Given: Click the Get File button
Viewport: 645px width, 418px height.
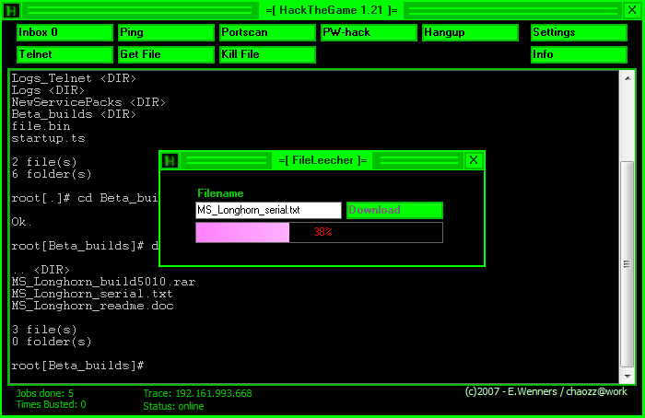Looking at the screenshot, I should coord(166,54).
